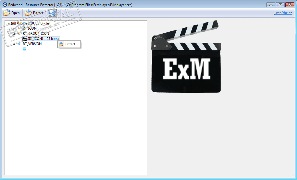Screen dimensions: 297x180
Task: Collapse the 0x0409 / 1033 / English node arrow
Action: (9, 24)
